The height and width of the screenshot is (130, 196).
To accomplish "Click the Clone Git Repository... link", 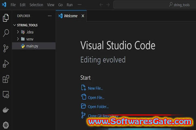I will (x=104, y=116).
